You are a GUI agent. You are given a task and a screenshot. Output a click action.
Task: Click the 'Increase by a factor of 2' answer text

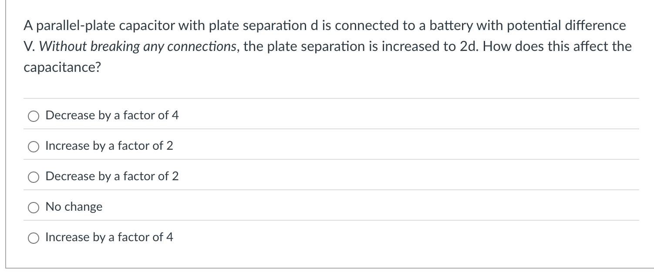pyautogui.click(x=109, y=146)
